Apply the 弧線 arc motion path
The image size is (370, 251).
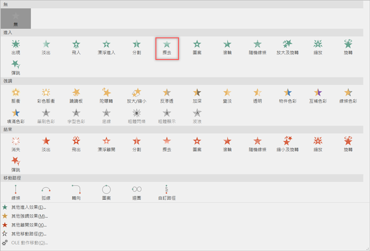pos(46,192)
